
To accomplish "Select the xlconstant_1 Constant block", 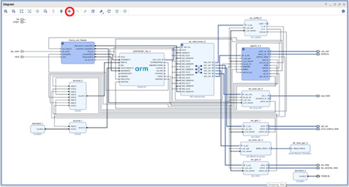I will pos(38,129).
